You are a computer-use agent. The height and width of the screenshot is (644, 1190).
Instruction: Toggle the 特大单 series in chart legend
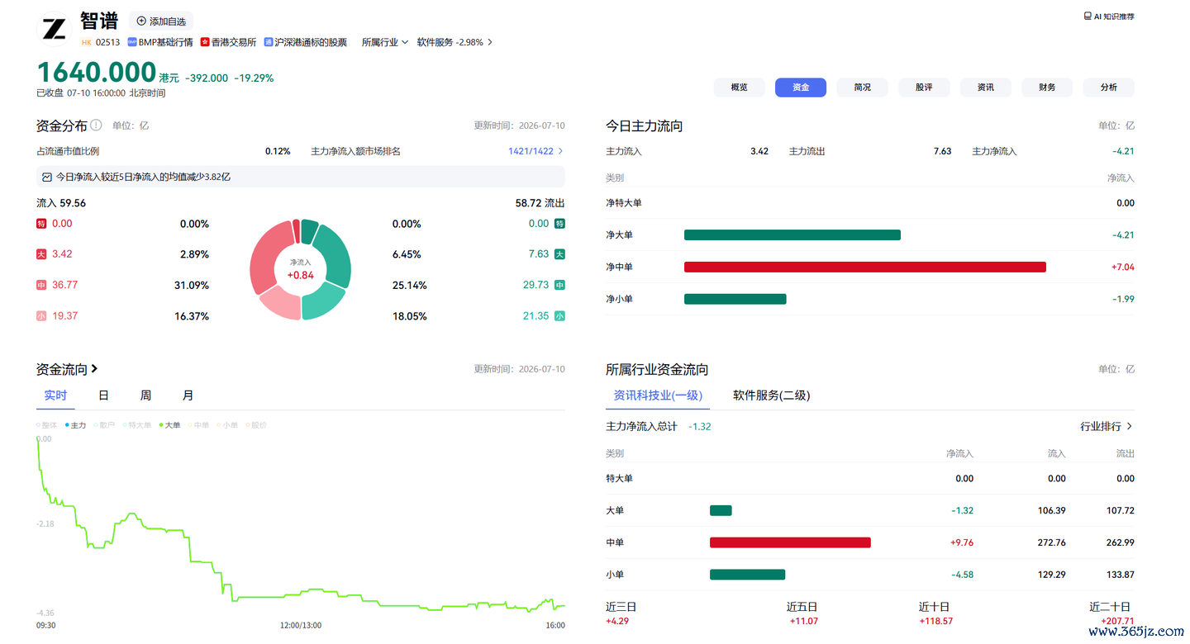tap(137, 425)
